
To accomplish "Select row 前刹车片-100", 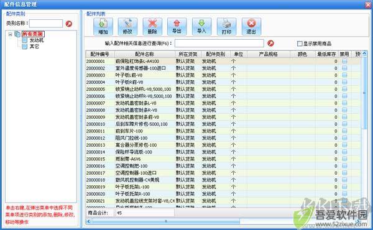I will 223,131.
